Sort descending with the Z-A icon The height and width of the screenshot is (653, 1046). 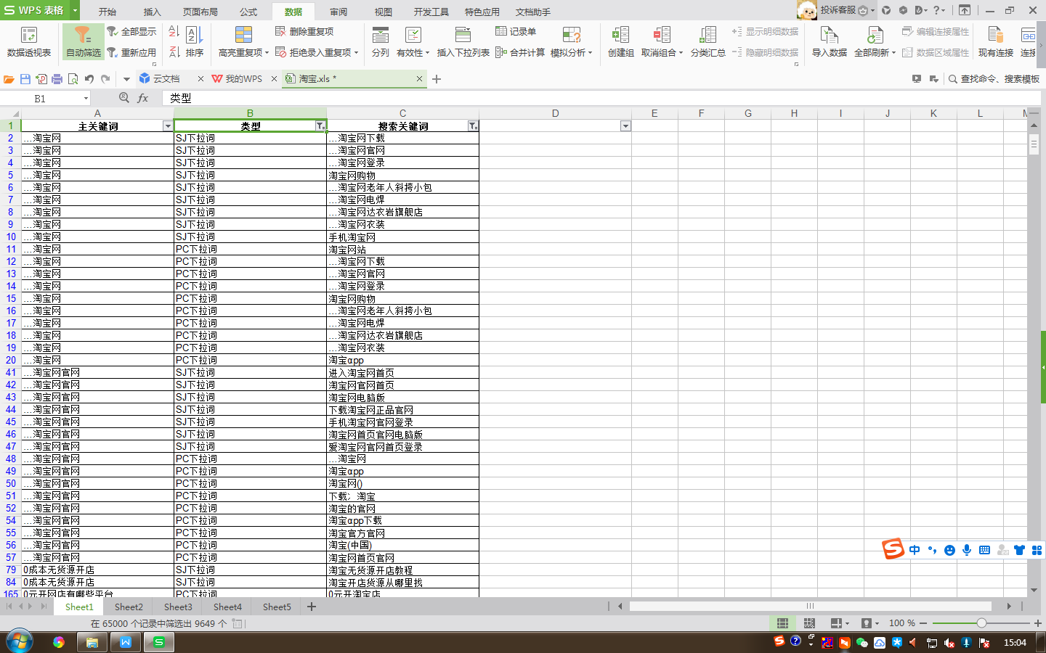tap(174, 52)
